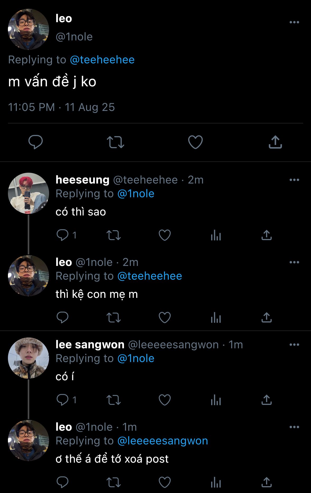The image size is (311, 493).
Task: Reply to leo's main tweet
Action: 36,142
